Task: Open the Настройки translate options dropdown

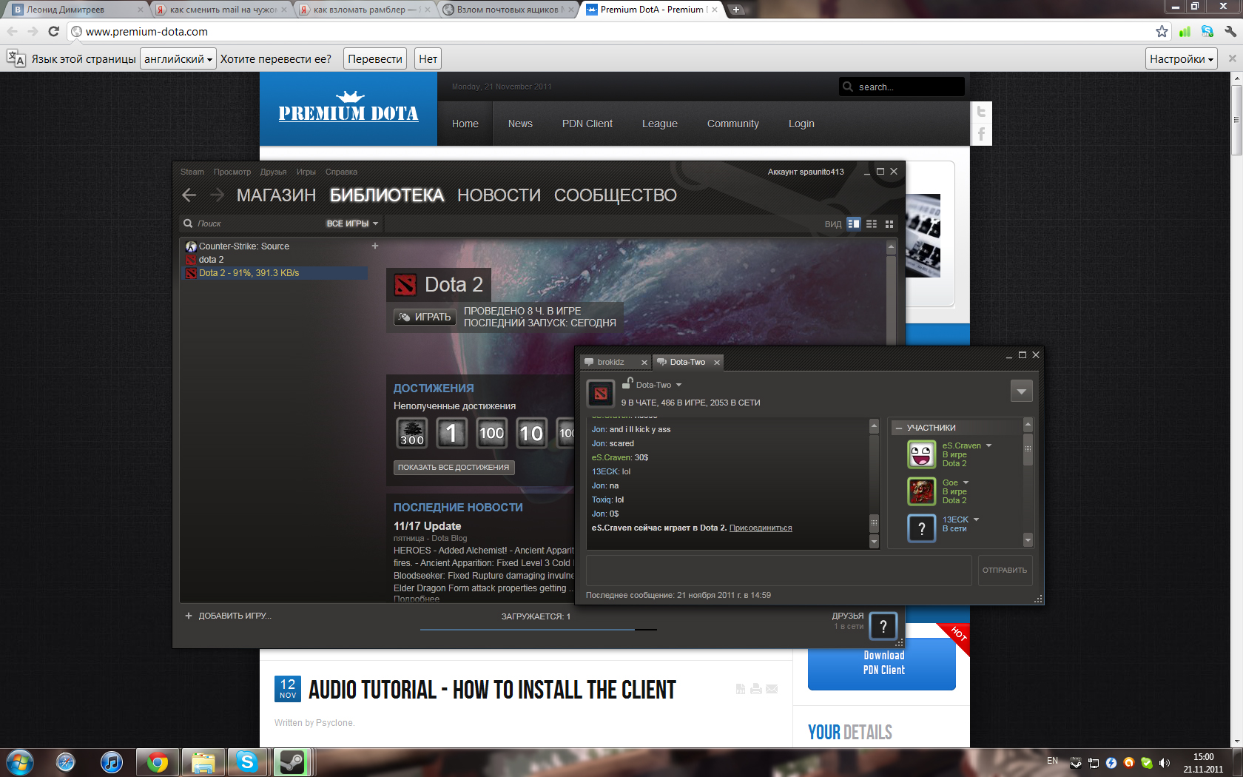Action: point(1182,59)
